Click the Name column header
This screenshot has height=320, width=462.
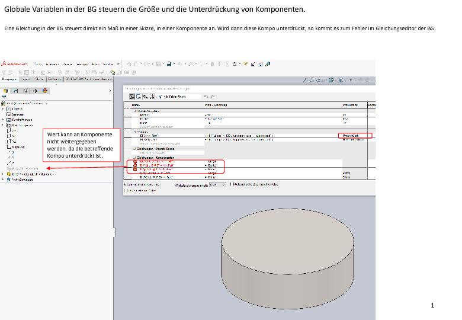pyautogui.click(x=167, y=105)
